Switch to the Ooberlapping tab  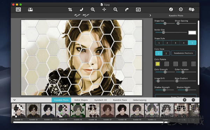[x=140, y=100]
